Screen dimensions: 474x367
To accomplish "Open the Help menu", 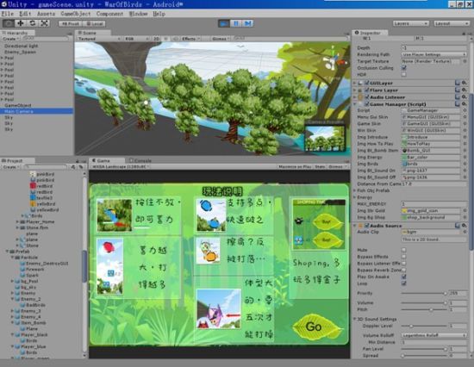I will click(x=159, y=14).
